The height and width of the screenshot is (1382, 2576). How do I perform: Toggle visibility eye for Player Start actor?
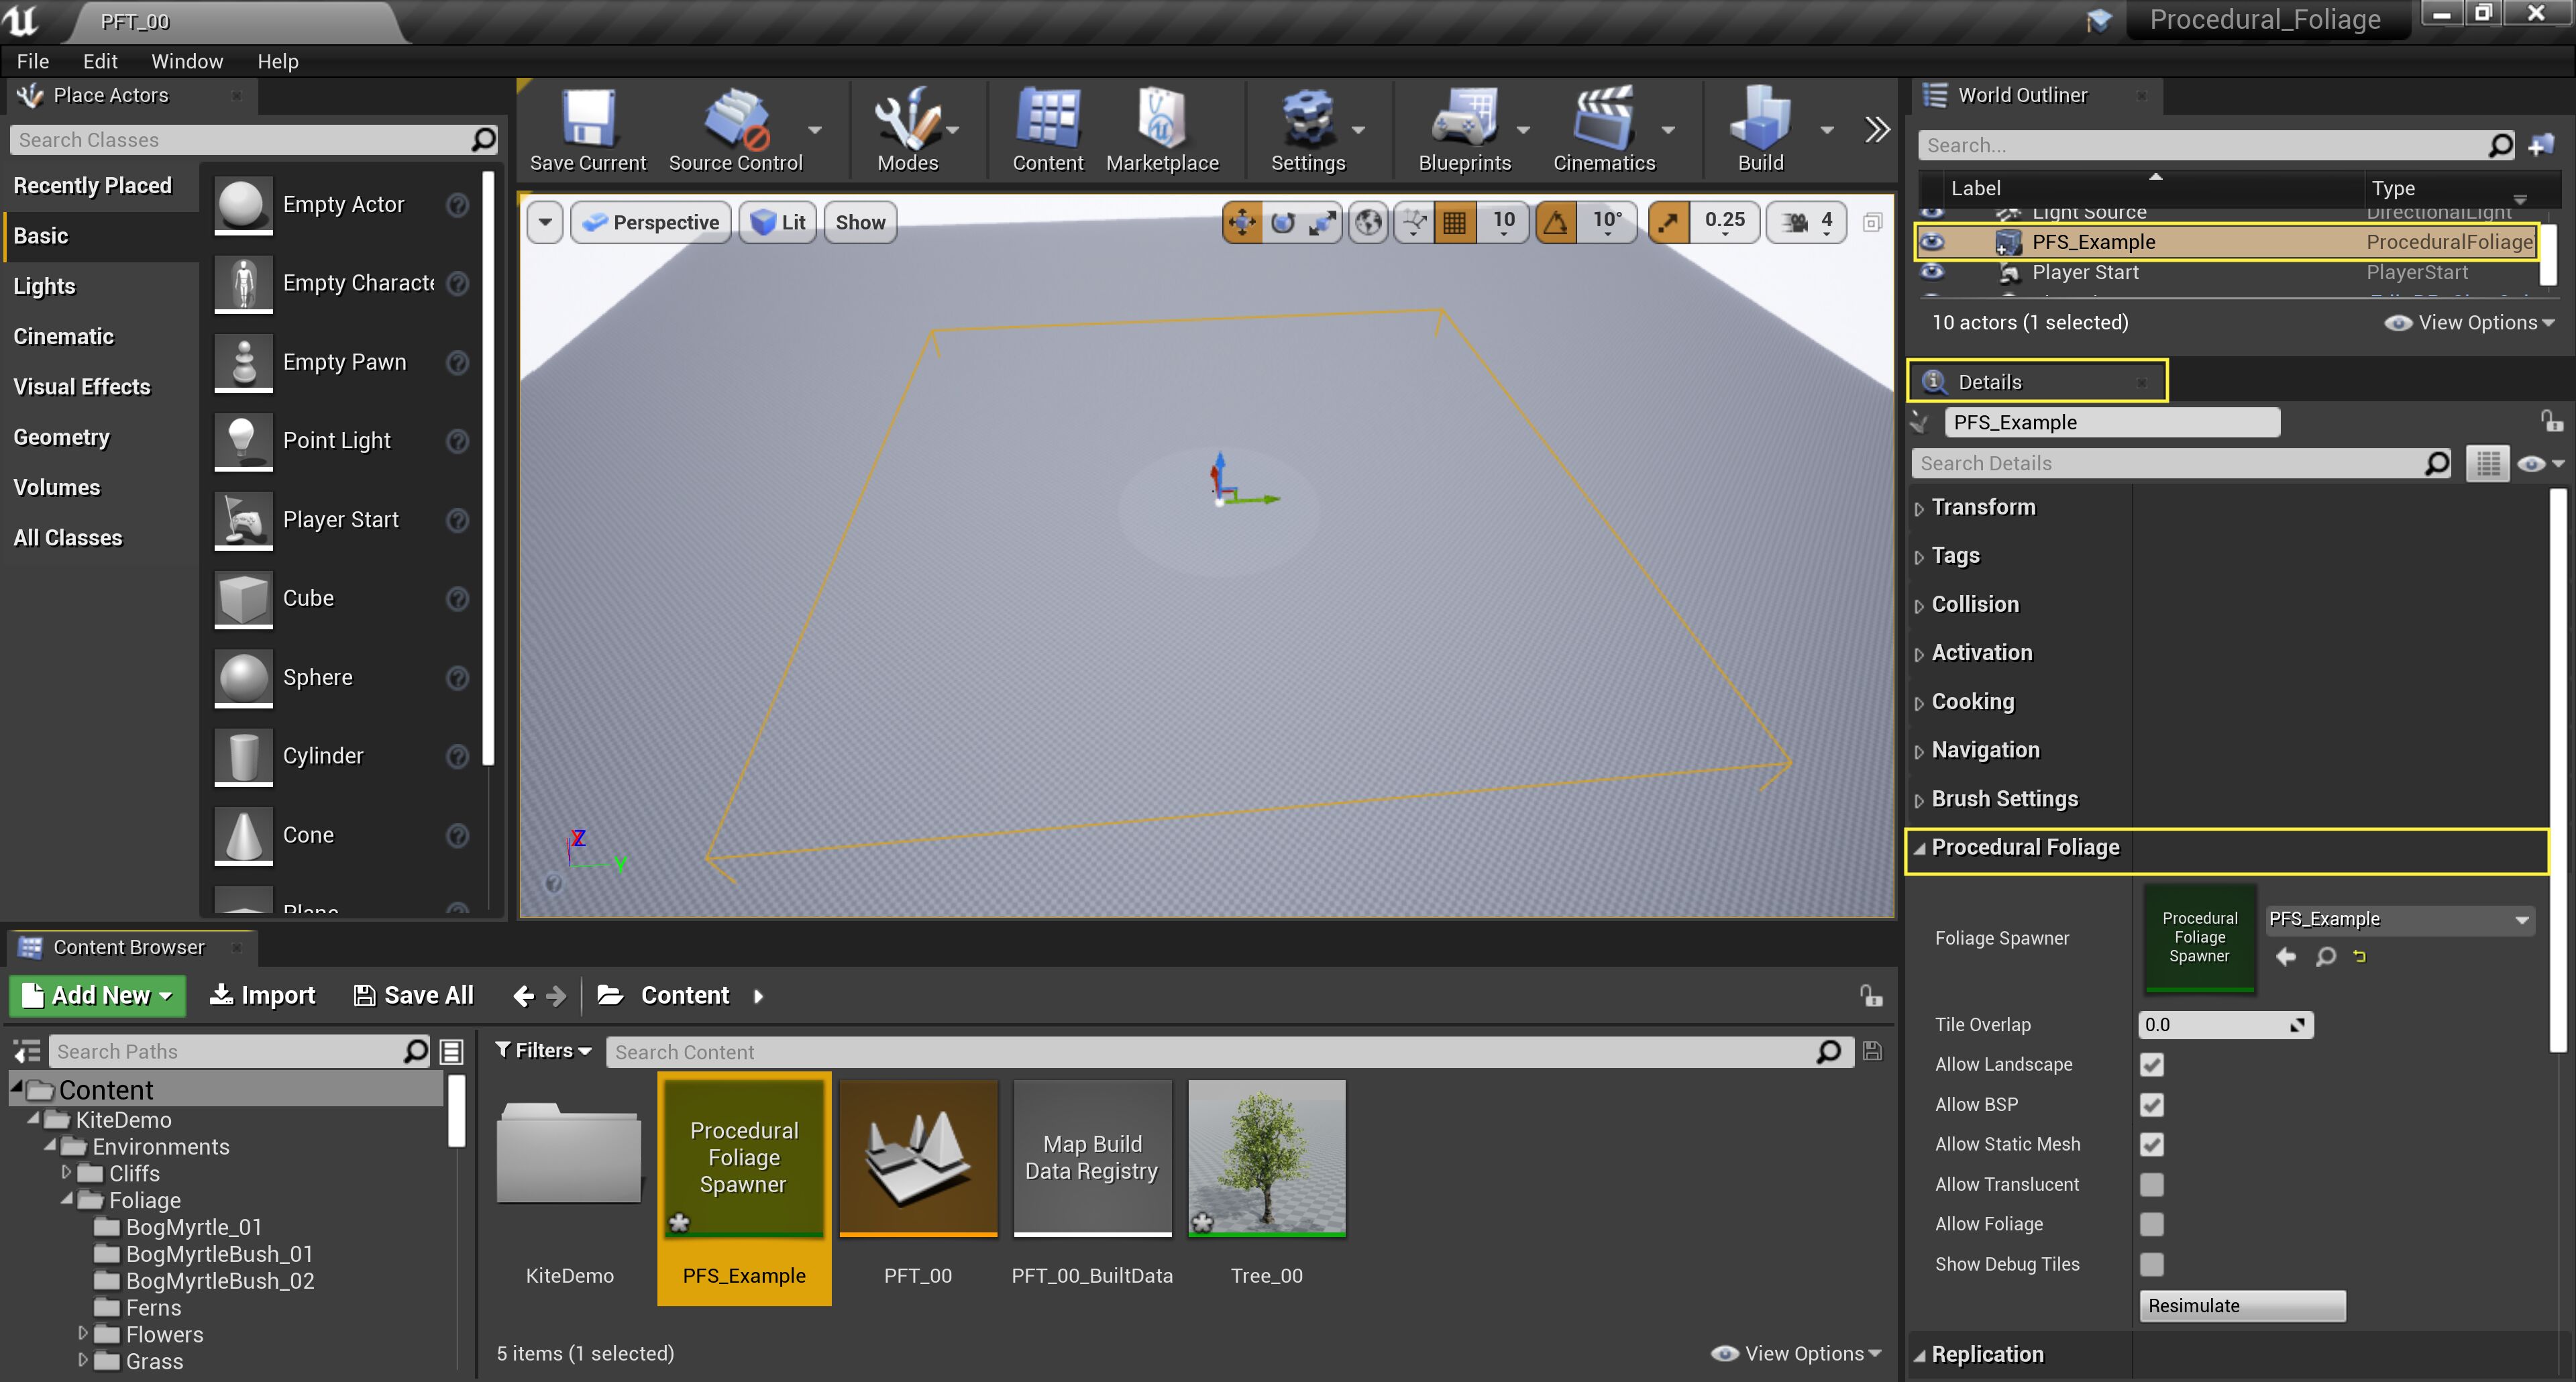(1932, 272)
